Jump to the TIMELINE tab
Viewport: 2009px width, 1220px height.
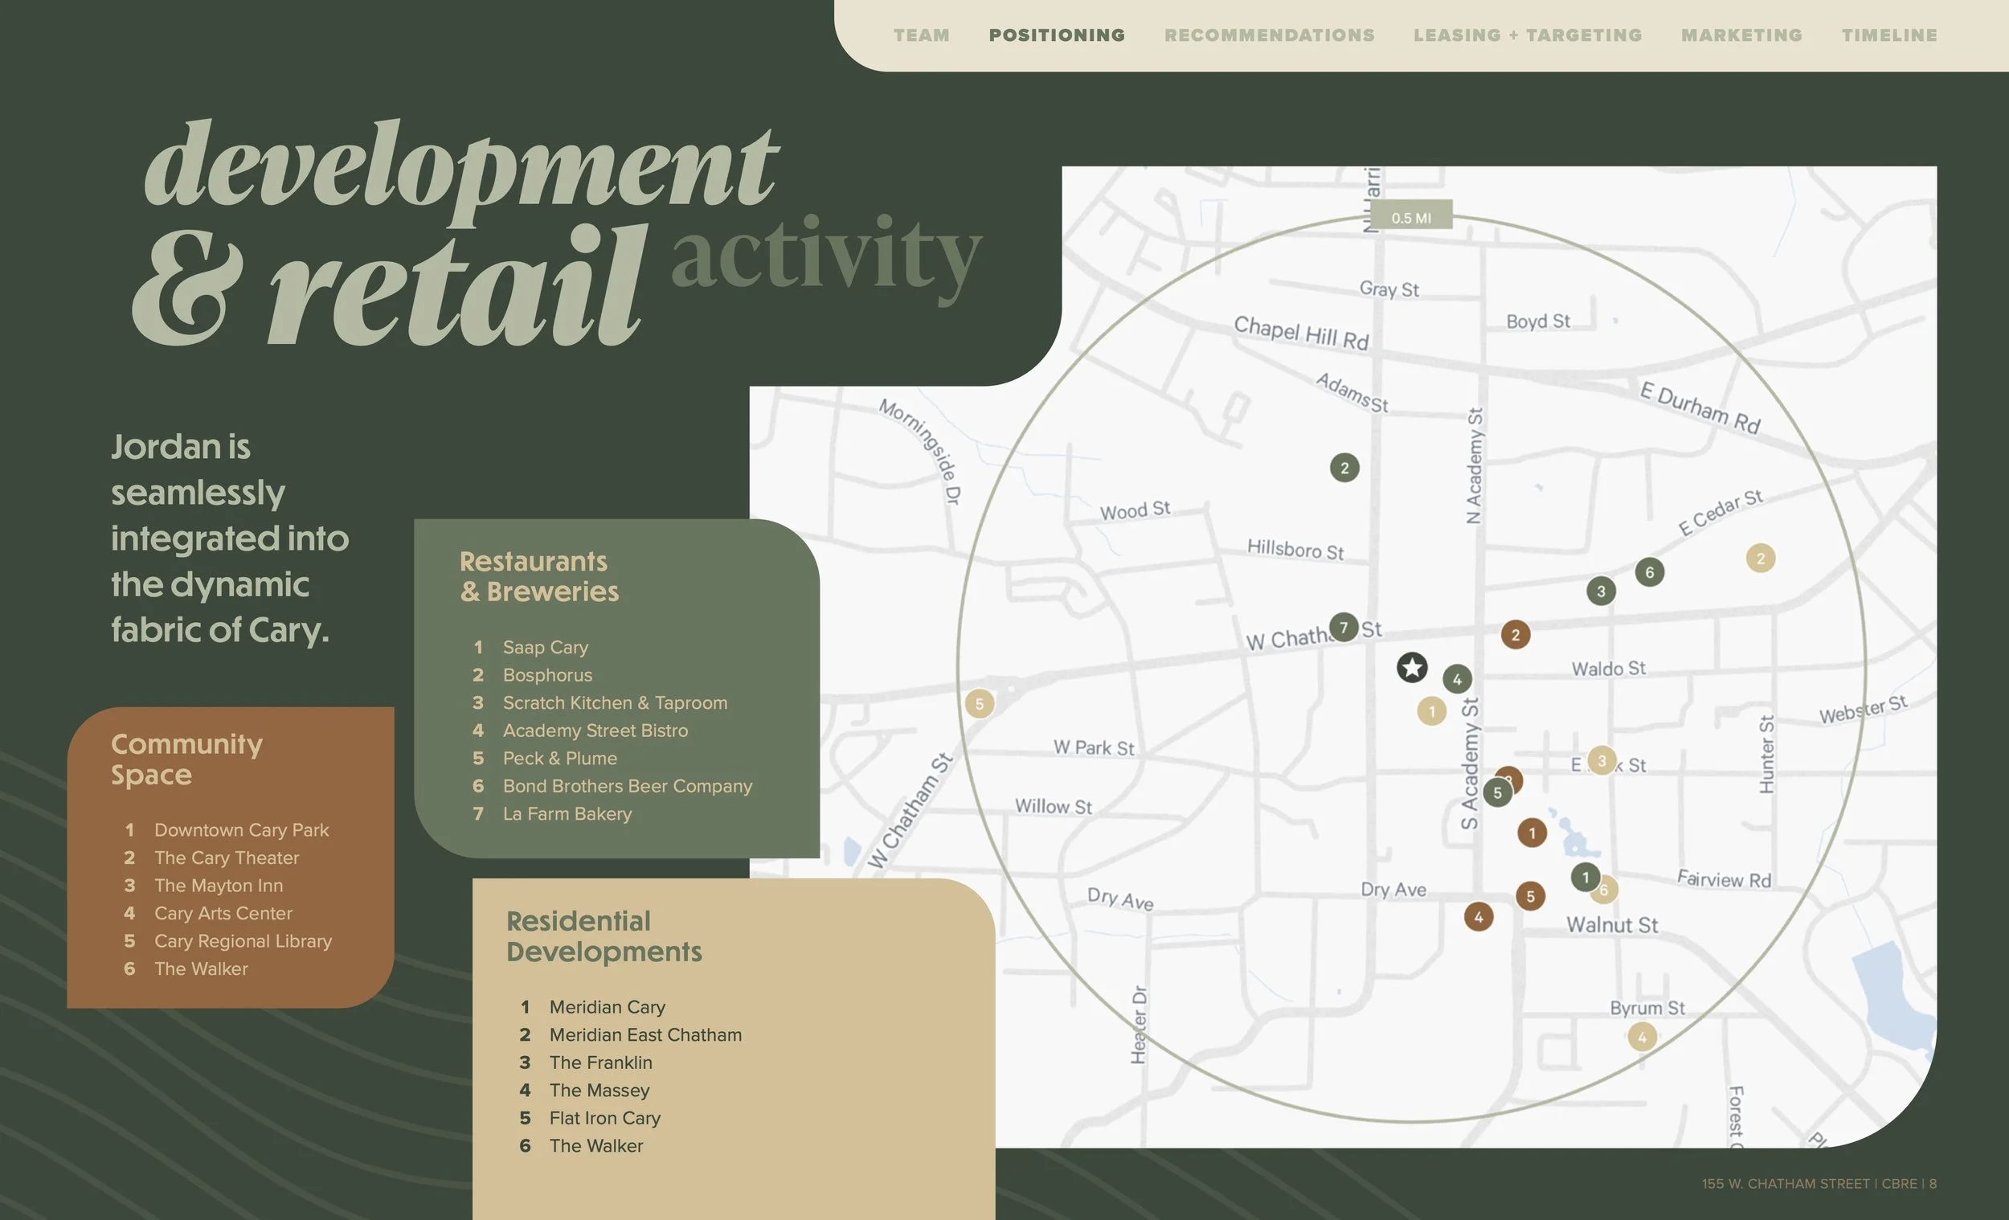tap(1889, 35)
